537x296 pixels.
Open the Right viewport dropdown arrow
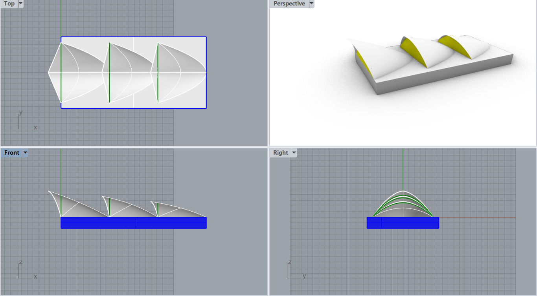[x=294, y=153]
